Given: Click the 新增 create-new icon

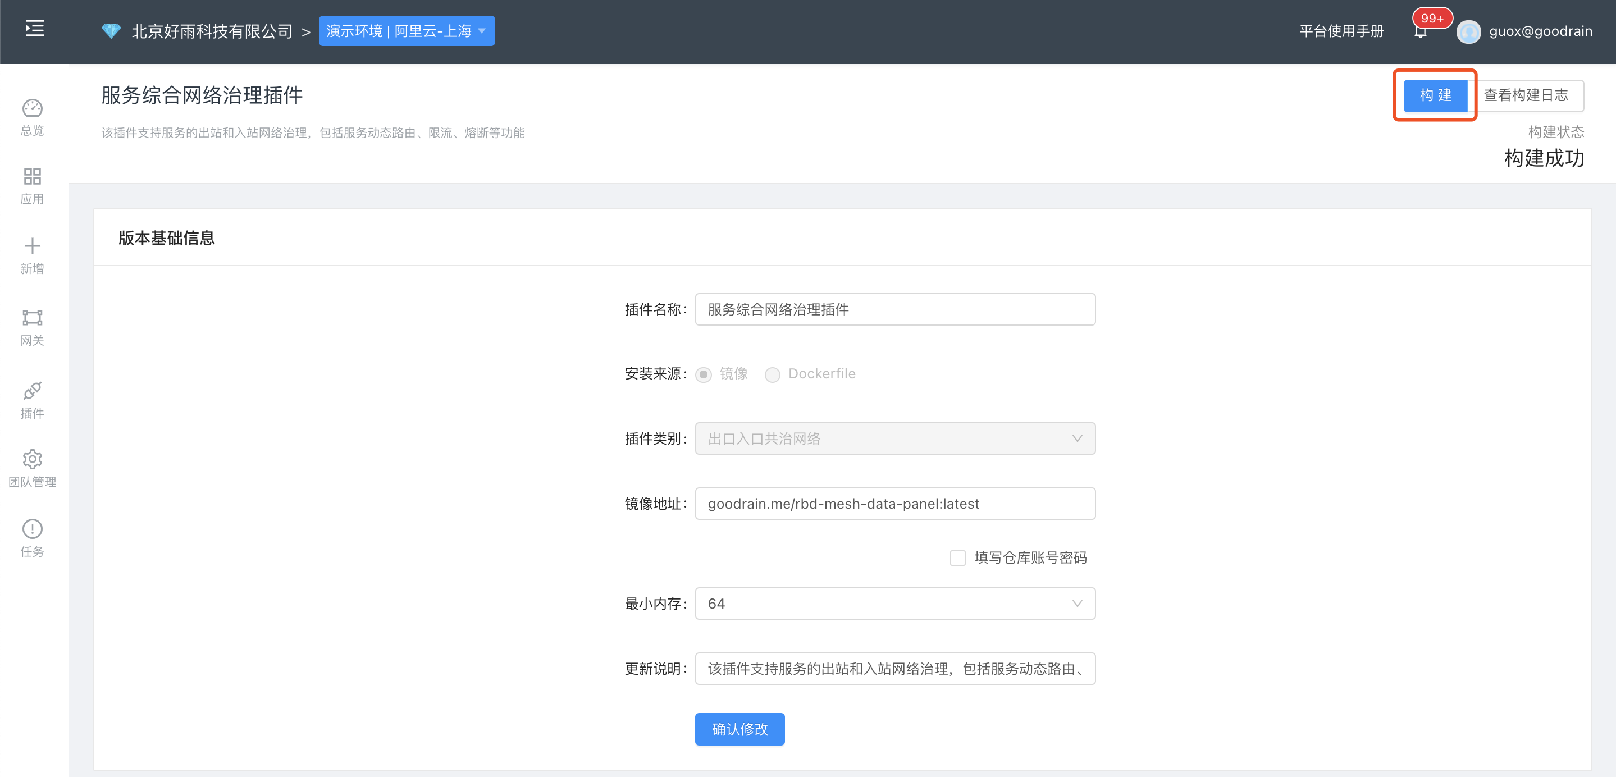Looking at the screenshot, I should tap(32, 256).
